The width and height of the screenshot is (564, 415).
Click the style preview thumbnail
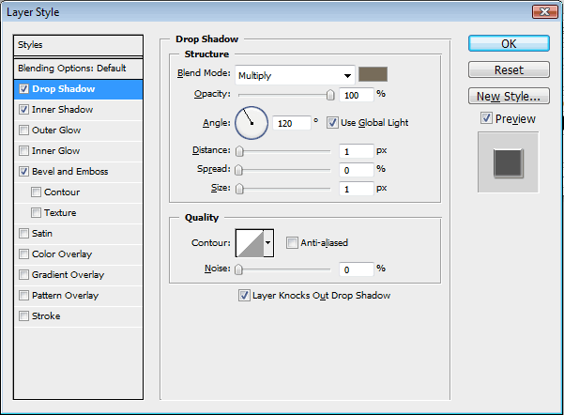click(x=509, y=162)
